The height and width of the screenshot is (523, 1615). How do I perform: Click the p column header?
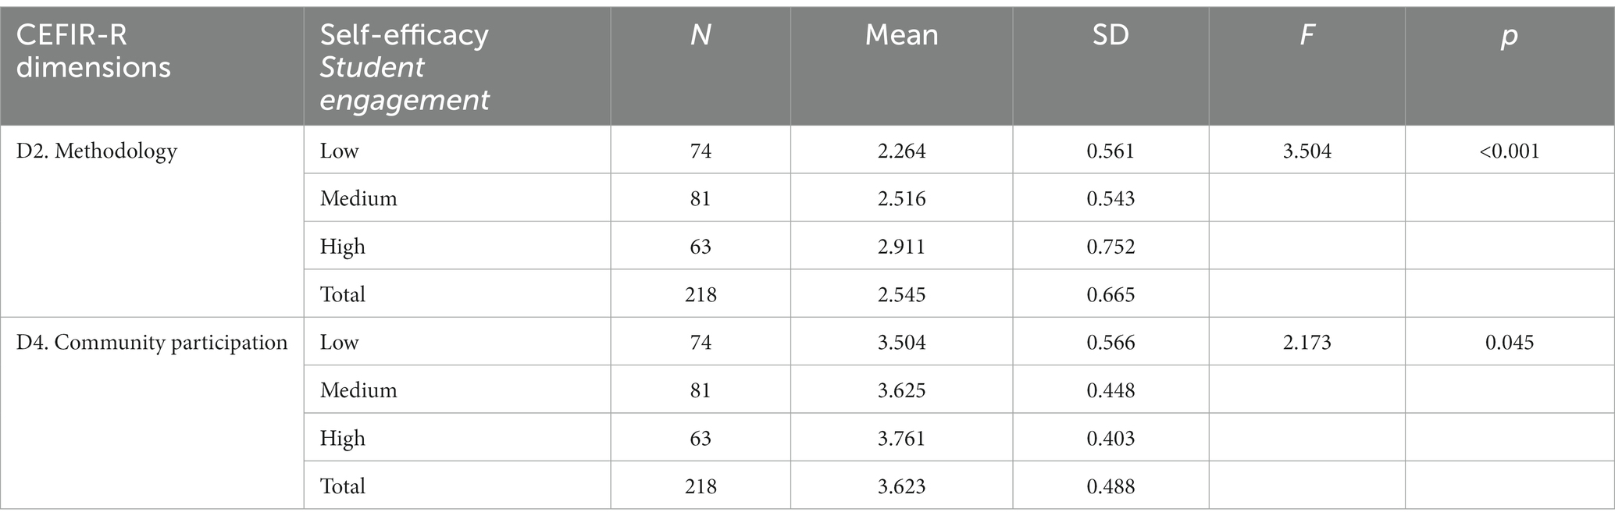coord(1510,37)
